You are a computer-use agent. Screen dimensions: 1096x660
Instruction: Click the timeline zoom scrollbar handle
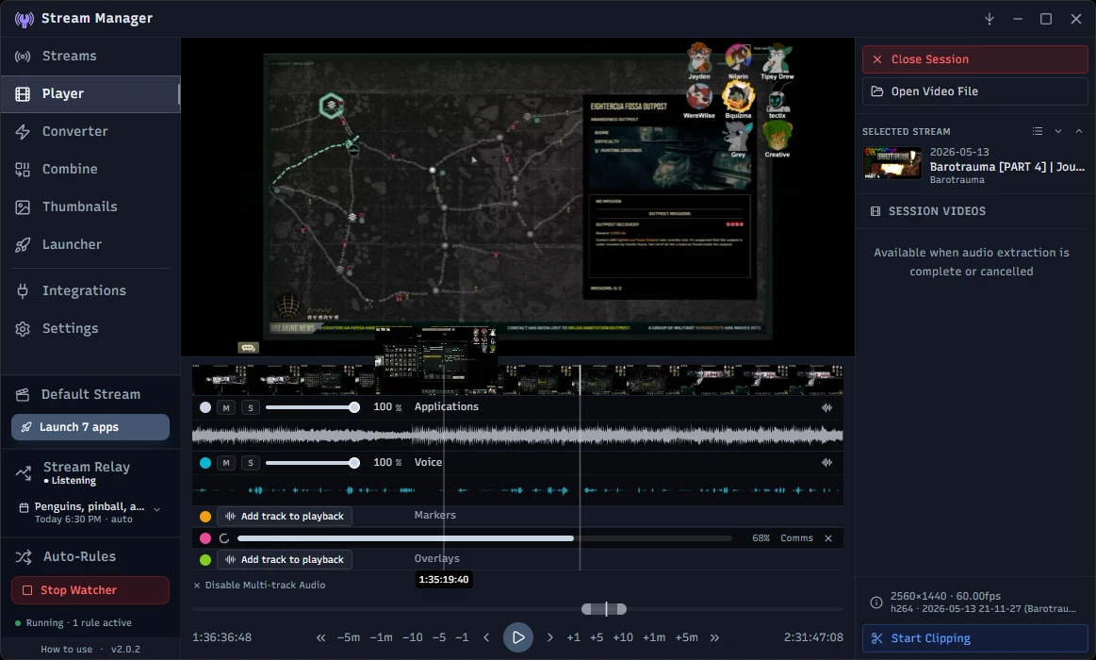pos(604,610)
